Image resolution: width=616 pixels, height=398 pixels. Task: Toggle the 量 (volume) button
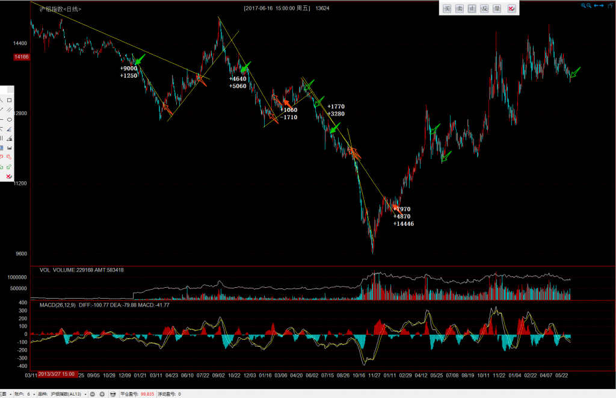(x=497, y=8)
